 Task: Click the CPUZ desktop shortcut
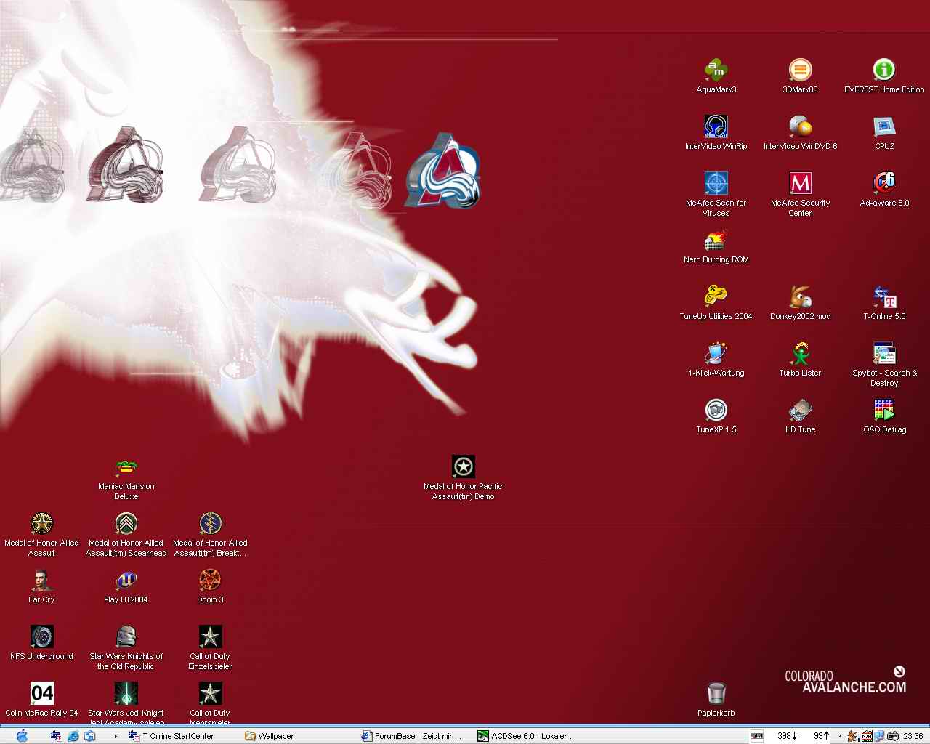coord(884,126)
